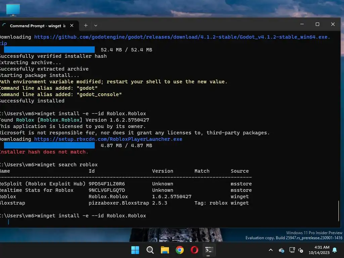Click the terminal vertical scrollbar

coord(339,211)
